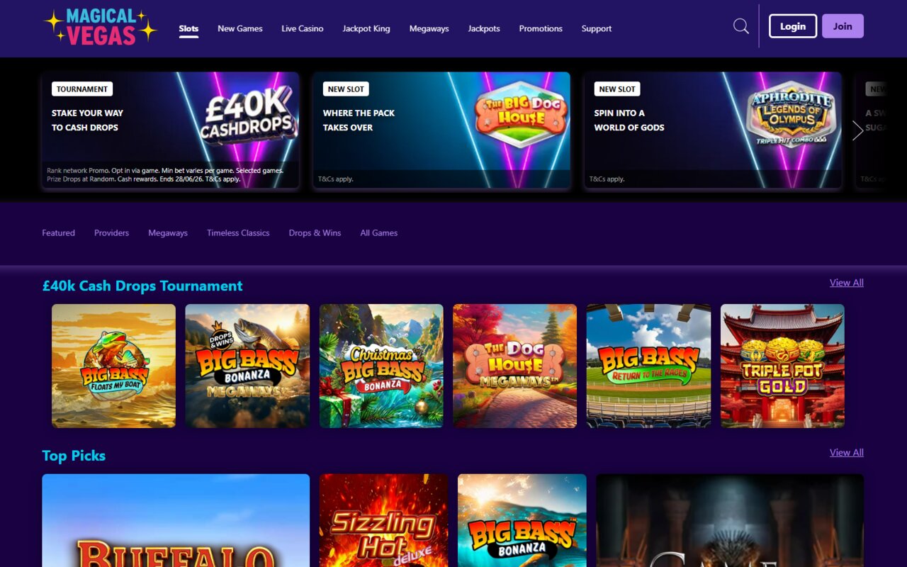Screen dimensions: 907x567
Task: Click the Login button
Action: pos(793,26)
